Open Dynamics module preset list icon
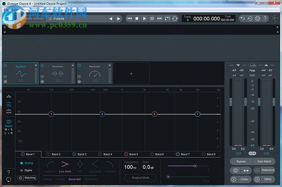The width and height of the screenshot is (282, 187). (42, 77)
